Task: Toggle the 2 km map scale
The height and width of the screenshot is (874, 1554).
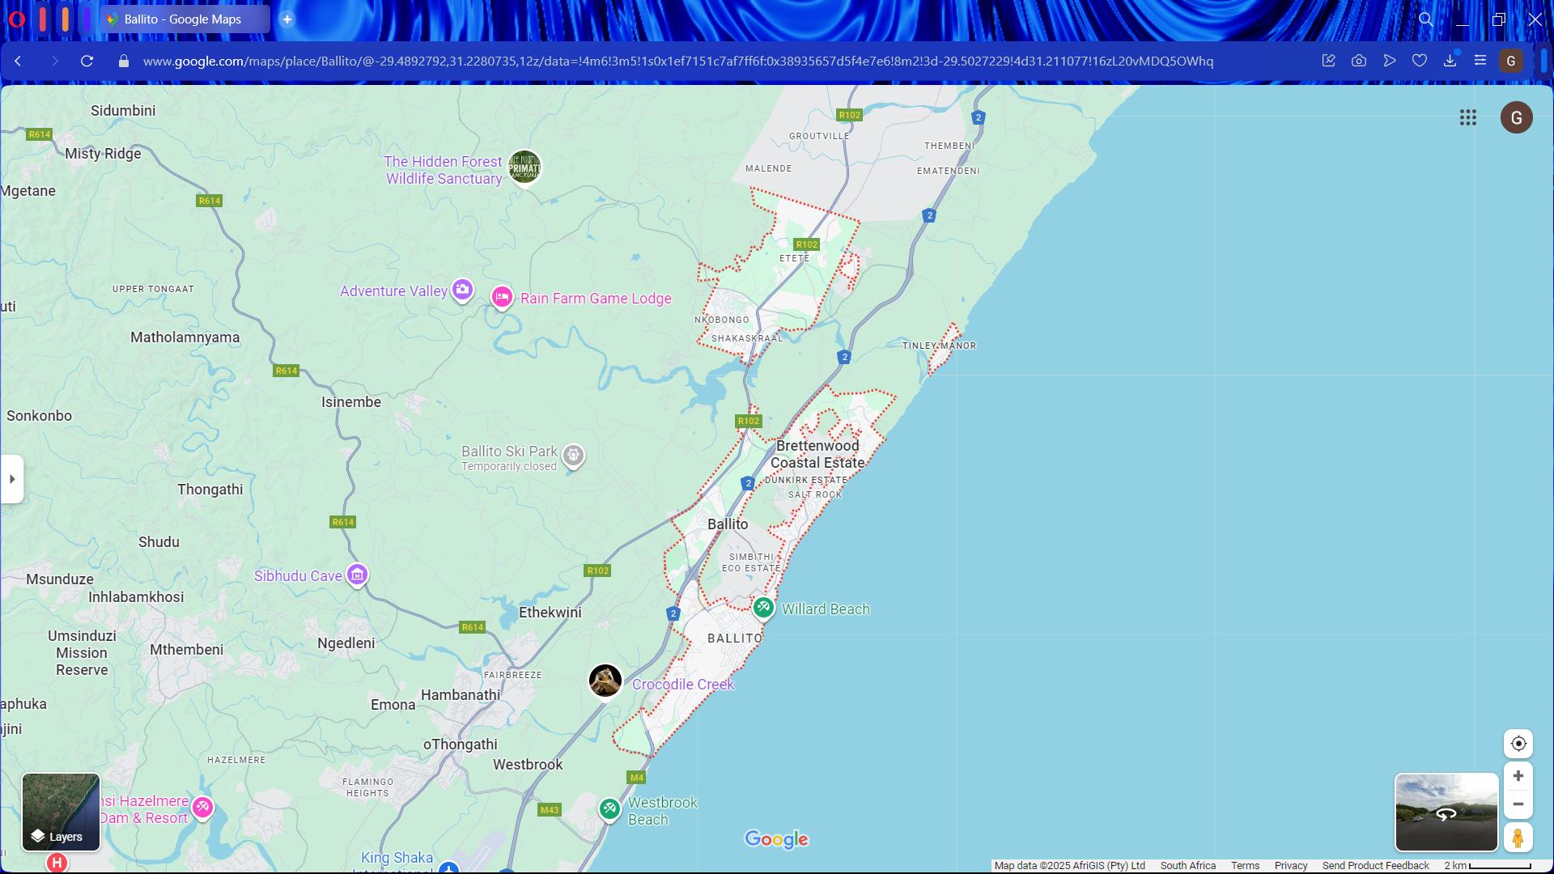Action: pos(1488,866)
